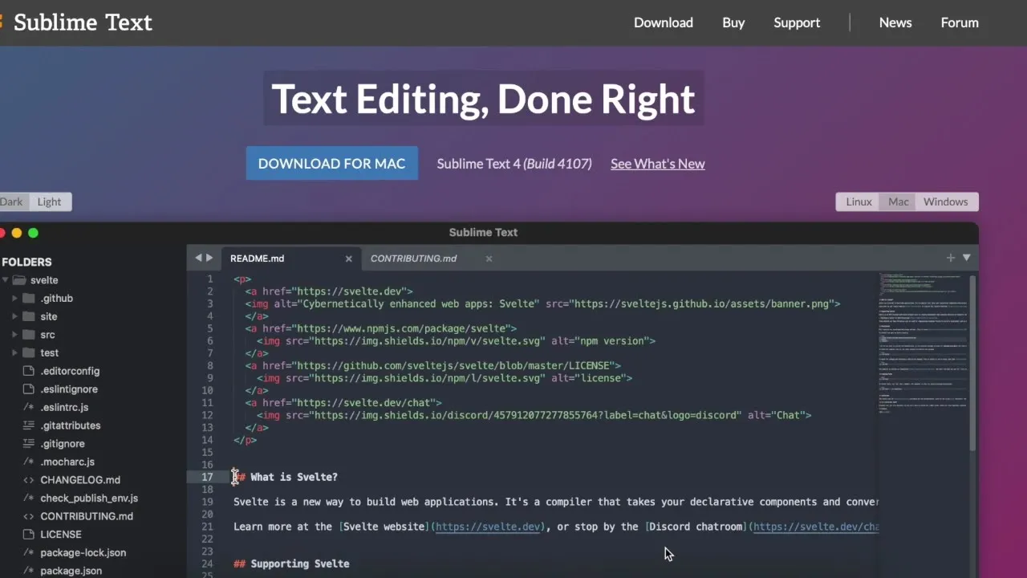Open the Support menu item

tap(797, 22)
